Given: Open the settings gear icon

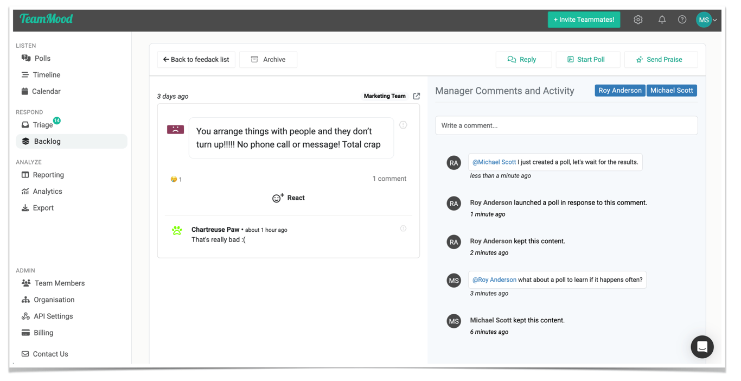Looking at the screenshot, I should [x=638, y=20].
